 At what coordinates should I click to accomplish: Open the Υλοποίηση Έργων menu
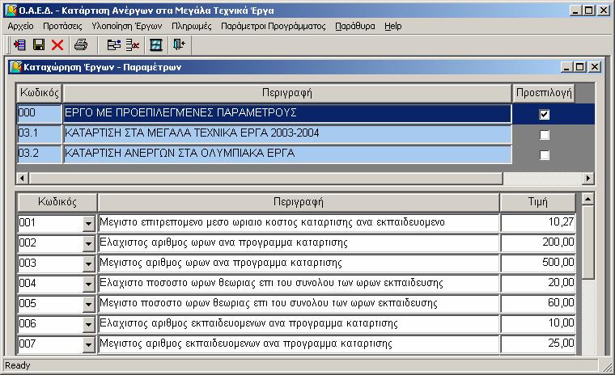tap(127, 26)
